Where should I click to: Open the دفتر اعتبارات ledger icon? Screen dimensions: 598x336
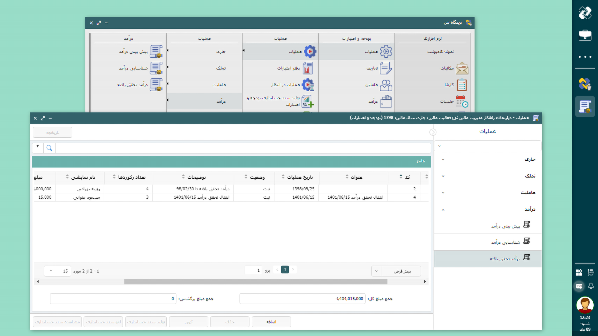308,68
